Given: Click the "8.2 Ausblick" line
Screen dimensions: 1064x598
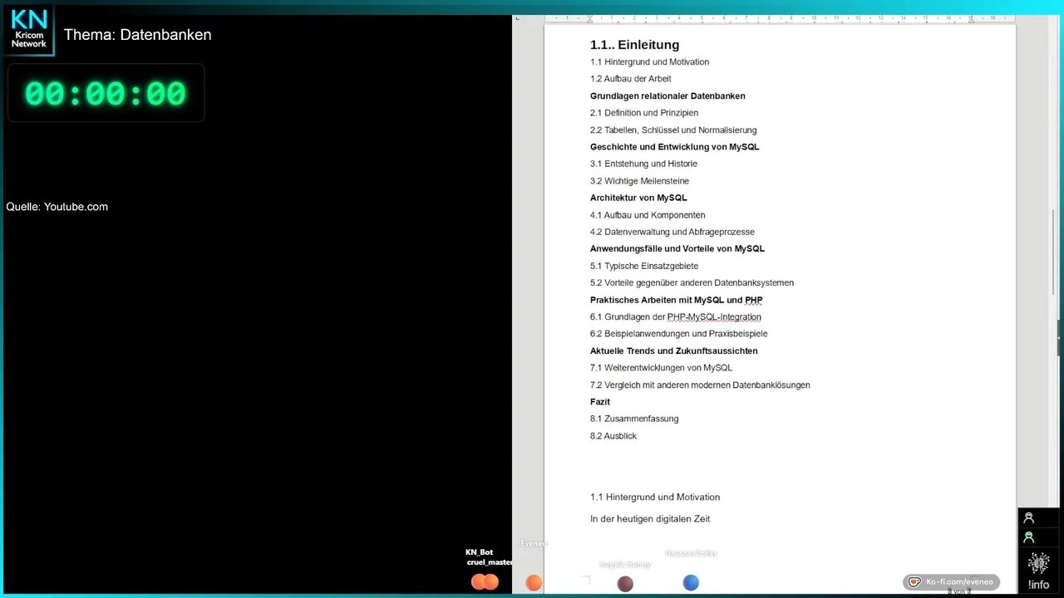Looking at the screenshot, I should point(613,436).
